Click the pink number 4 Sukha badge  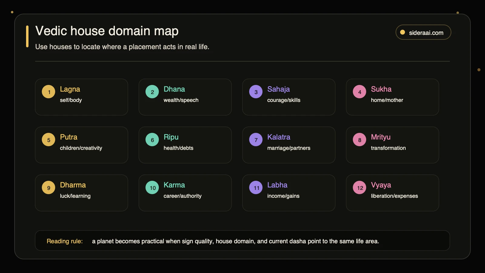click(360, 92)
